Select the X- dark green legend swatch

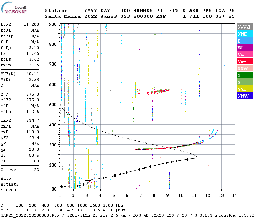[245, 75]
